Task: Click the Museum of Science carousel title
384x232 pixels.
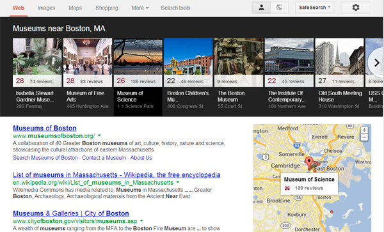Action: (130, 97)
